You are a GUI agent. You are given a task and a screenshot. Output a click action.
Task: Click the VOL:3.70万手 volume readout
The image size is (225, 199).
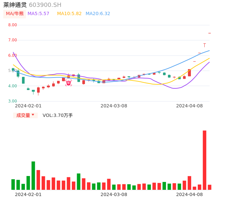(58, 115)
